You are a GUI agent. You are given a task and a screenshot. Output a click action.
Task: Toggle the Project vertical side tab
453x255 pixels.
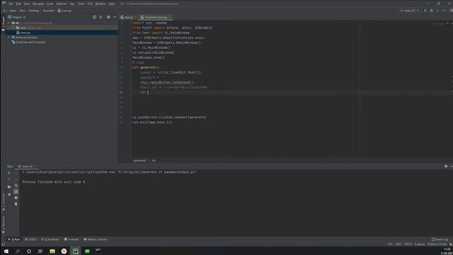(3, 23)
